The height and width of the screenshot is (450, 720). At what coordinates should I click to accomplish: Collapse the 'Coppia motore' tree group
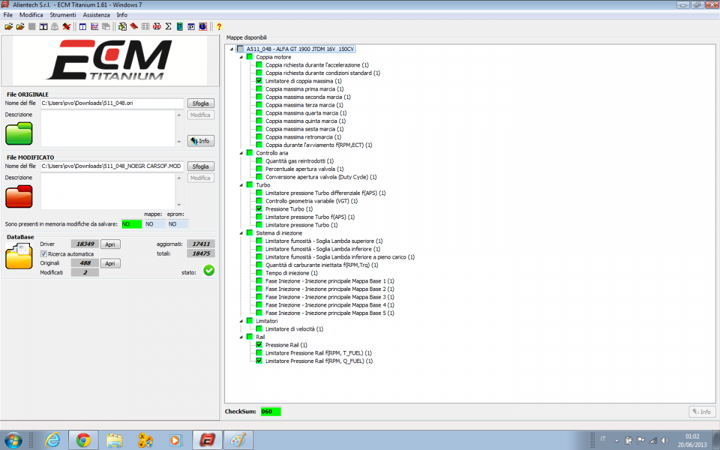(x=241, y=57)
